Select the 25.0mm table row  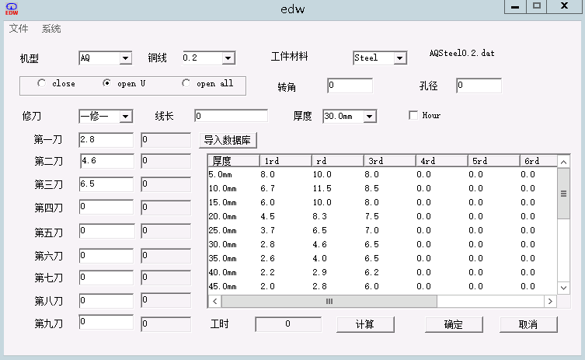[382, 230]
